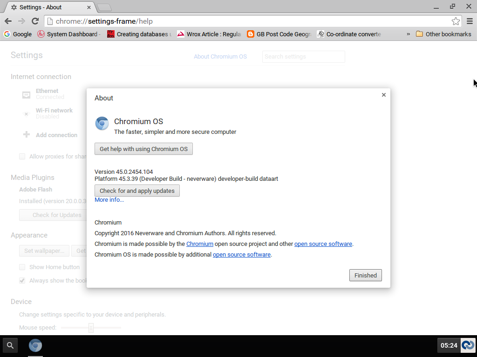Click Get help with using Chromium OS
The image size is (477, 357).
(x=143, y=149)
